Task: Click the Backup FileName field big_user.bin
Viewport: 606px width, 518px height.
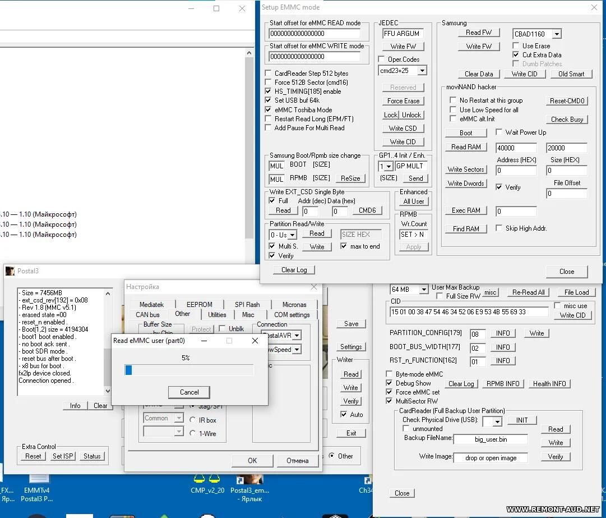Action: point(491,439)
